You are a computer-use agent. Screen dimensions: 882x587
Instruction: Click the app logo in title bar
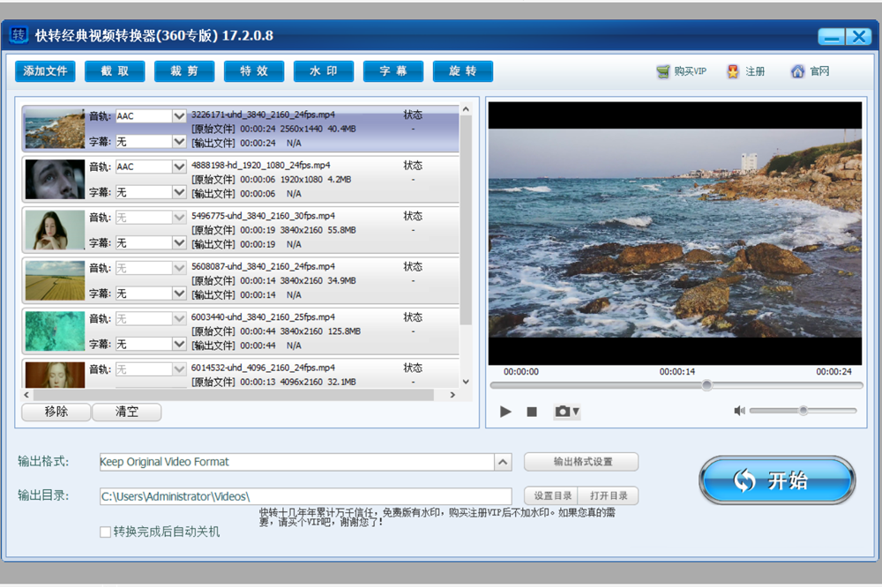(19, 36)
